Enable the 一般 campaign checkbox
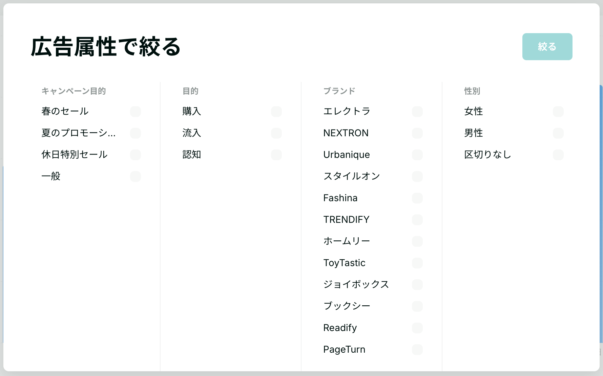Image resolution: width=603 pixels, height=376 pixels. tap(136, 177)
